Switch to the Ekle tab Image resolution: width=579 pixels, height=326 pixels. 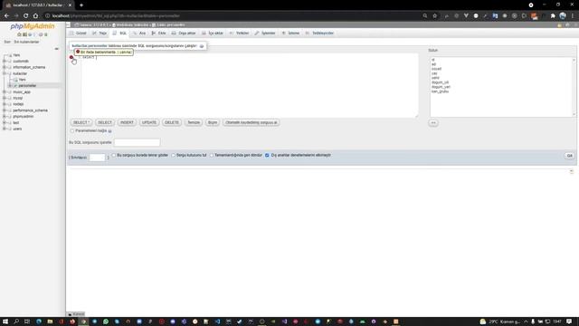pos(159,34)
